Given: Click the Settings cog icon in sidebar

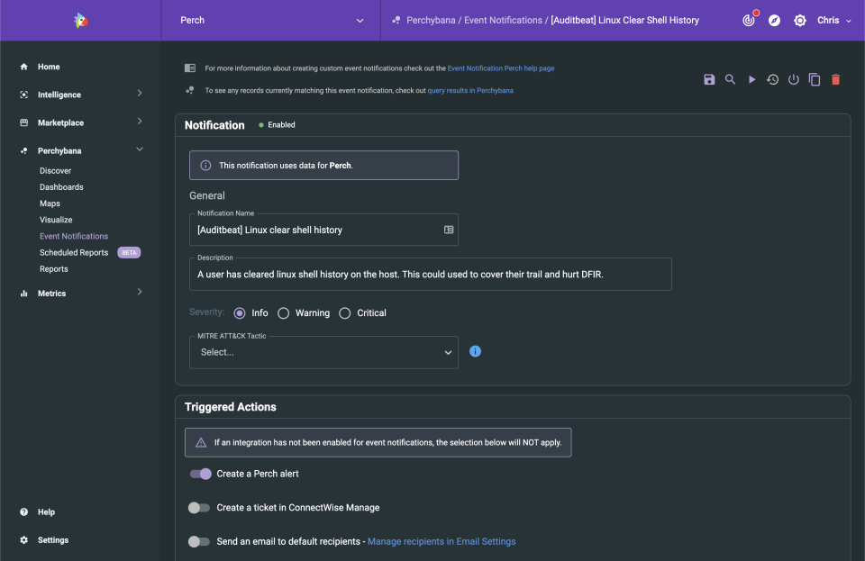Looking at the screenshot, I should pyautogui.click(x=23, y=540).
